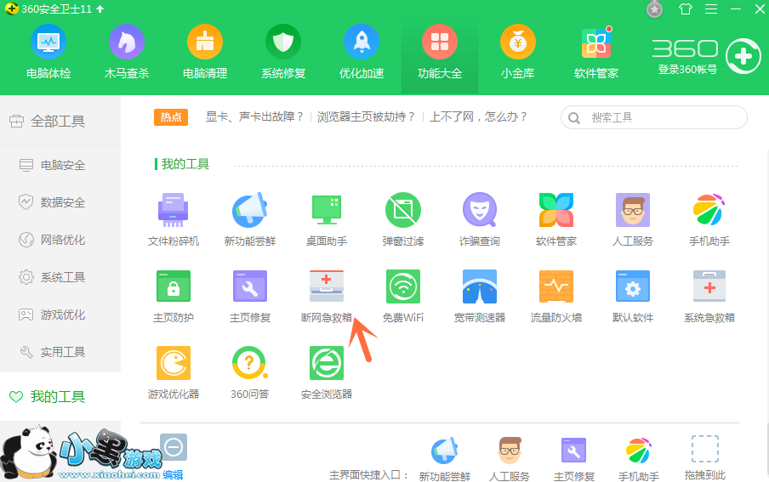Launch 主页修复 in My Tools grid
Screen dimensions: 769x482
click(249, 296)
